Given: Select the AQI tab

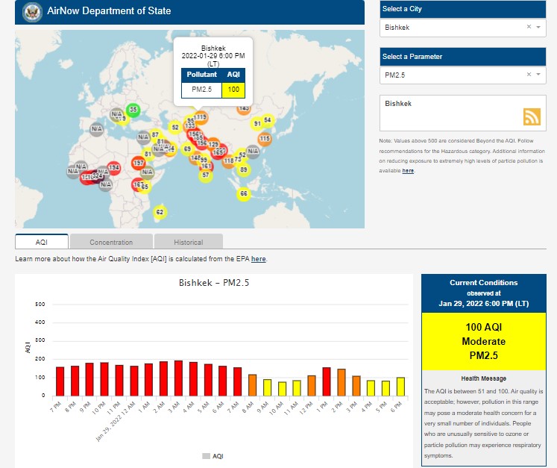Looking at the screenshot, I should [x=42, y=242].
